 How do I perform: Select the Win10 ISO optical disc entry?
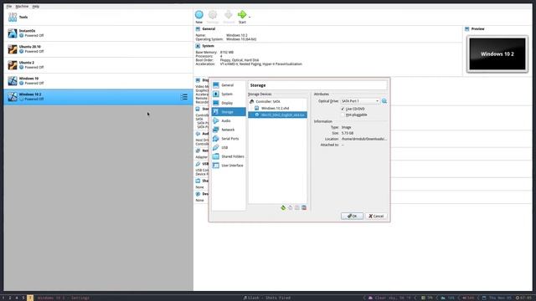pos(277,115)
